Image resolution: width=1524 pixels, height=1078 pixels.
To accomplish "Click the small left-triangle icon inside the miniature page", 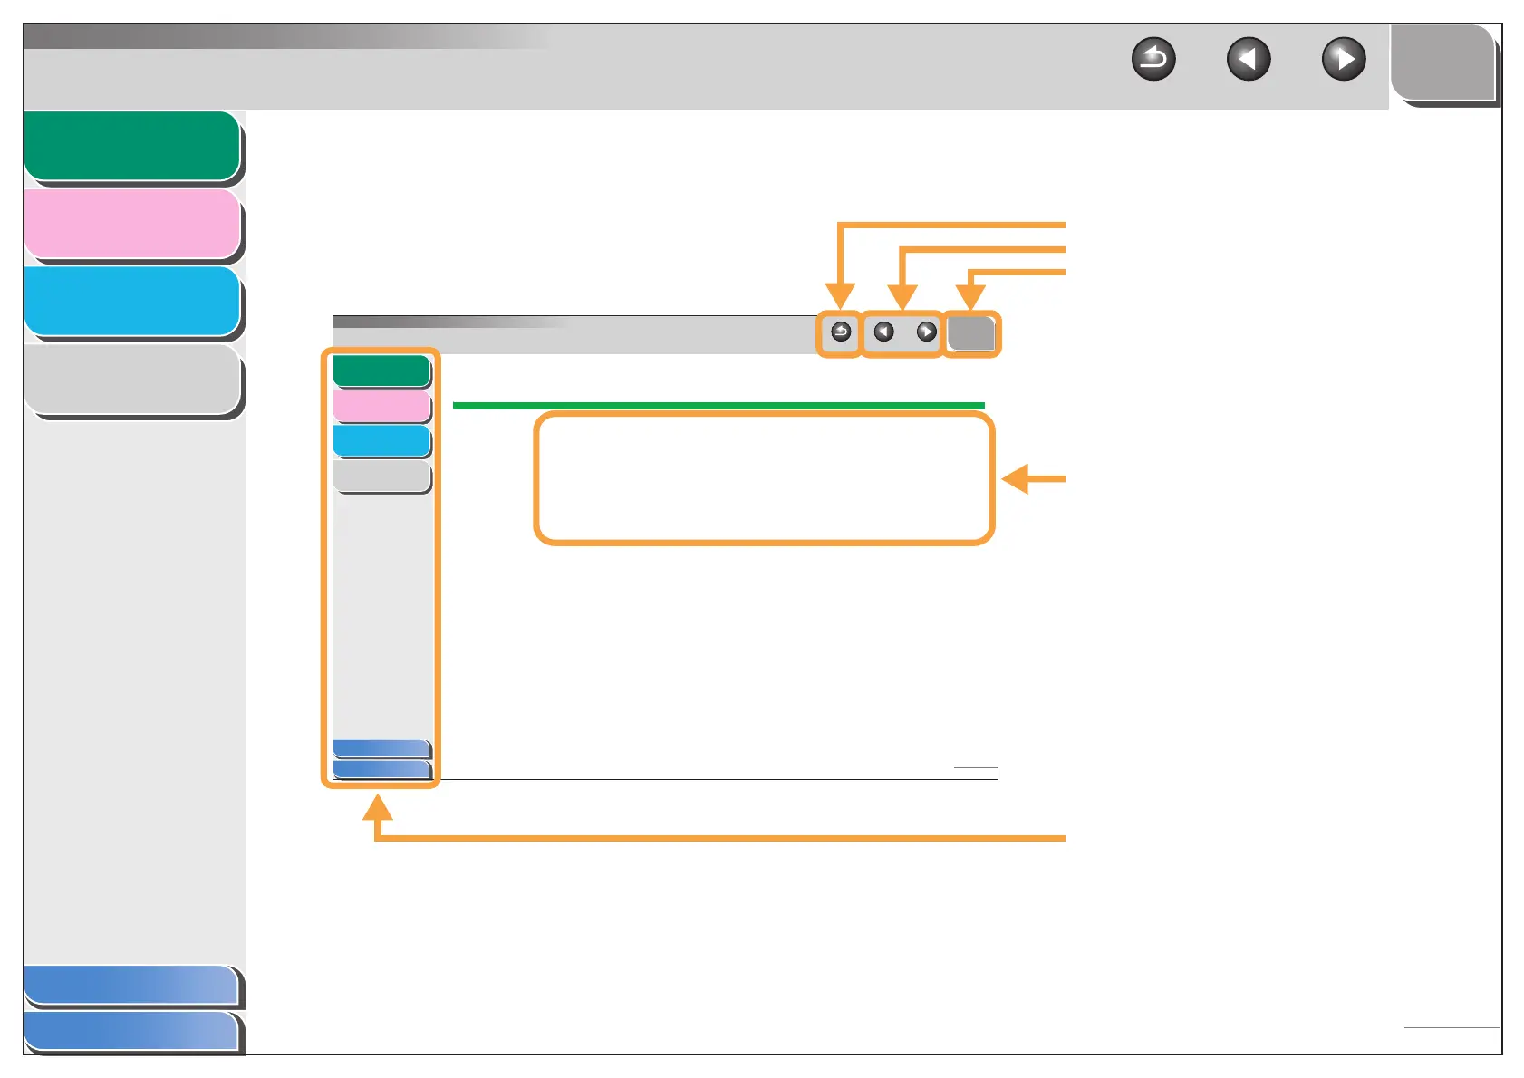I will coord(883,332).
